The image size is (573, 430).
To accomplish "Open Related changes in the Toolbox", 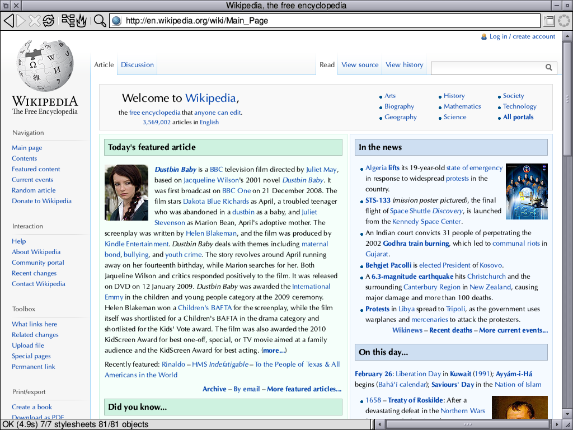I will tap(35, 335).
